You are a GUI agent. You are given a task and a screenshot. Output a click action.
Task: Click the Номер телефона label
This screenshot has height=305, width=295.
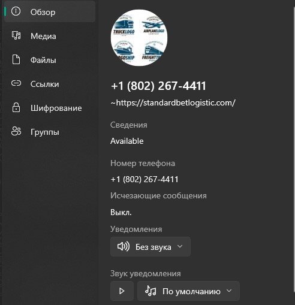click(143, 163)
